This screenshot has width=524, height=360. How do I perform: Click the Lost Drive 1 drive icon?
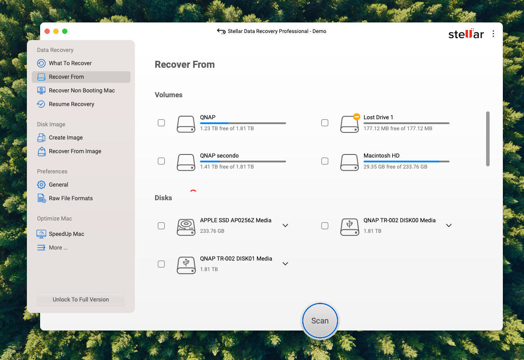click(x=349, y=124)
